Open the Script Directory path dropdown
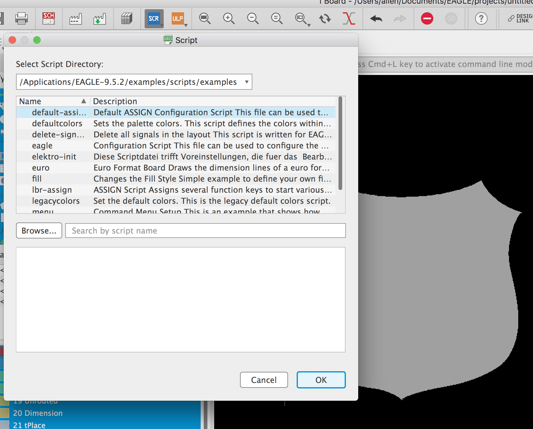 pos(134,82)
